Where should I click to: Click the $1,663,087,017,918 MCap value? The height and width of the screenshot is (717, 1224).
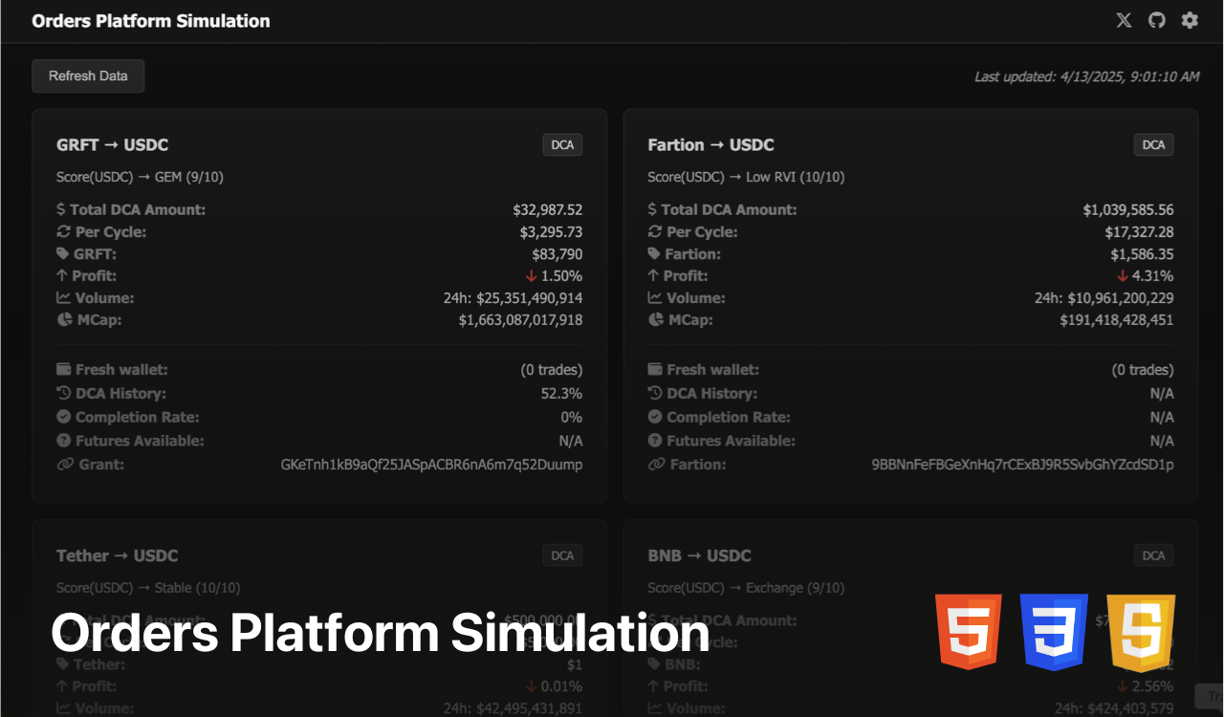click(x=521, y=319)
